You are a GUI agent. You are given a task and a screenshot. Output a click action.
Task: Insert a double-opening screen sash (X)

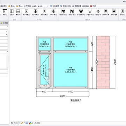53,12
